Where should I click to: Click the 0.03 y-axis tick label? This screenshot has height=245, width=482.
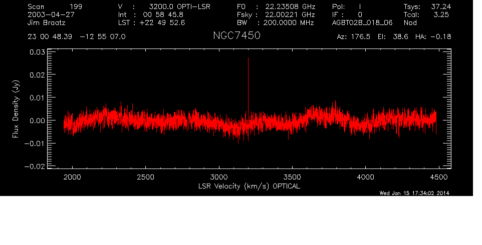(37, 52)
